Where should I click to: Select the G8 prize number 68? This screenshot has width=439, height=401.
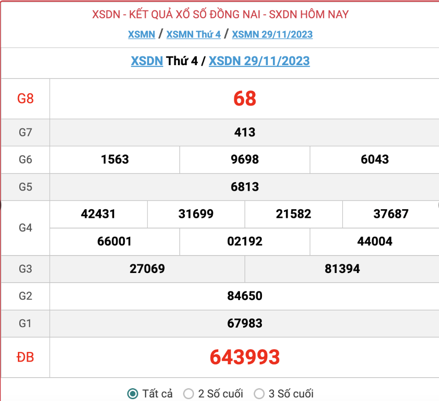click(x=245, y=99)
